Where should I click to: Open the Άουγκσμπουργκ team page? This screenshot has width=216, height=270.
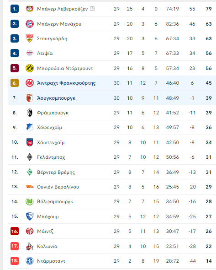tap(56, 98)
